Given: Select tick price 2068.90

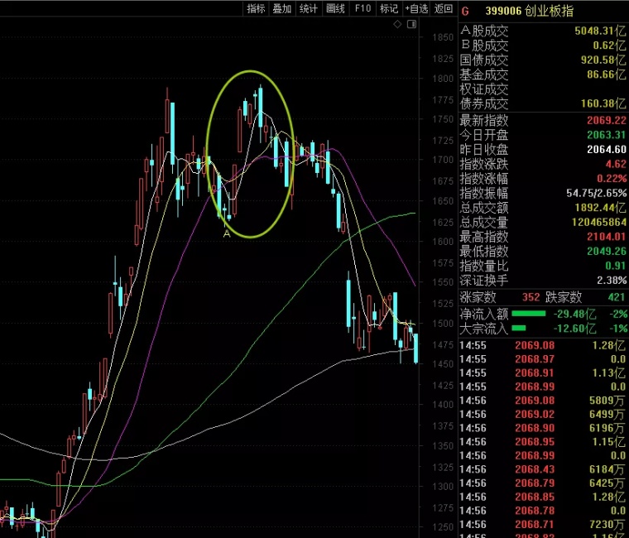Looking at the screenshot, I should [535, 428].
